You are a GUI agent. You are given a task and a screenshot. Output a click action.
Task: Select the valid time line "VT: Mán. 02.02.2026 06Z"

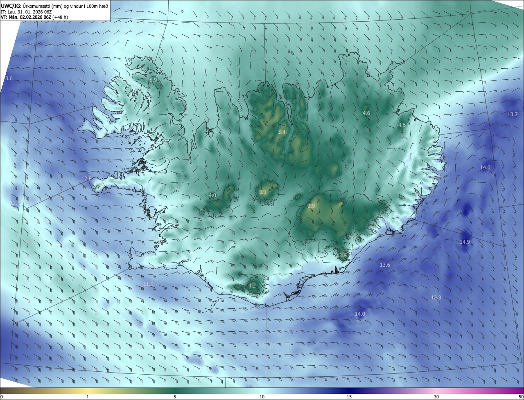point(26,17)
